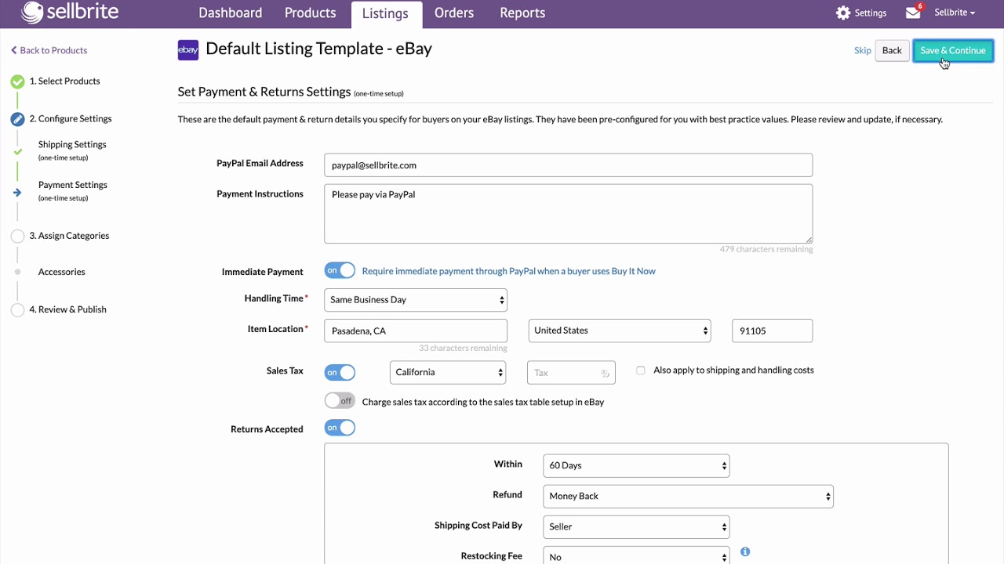The image size is (1004, 564).
Task: Click the checkmark beside Shipping Settings
Action: click(x=17, y=151)
